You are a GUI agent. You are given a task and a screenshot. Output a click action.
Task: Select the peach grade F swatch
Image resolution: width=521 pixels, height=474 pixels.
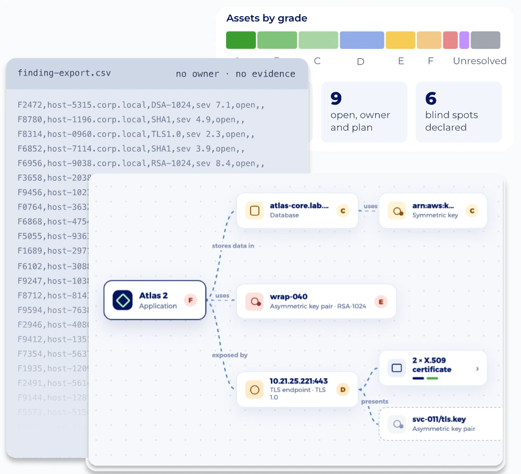429,40
